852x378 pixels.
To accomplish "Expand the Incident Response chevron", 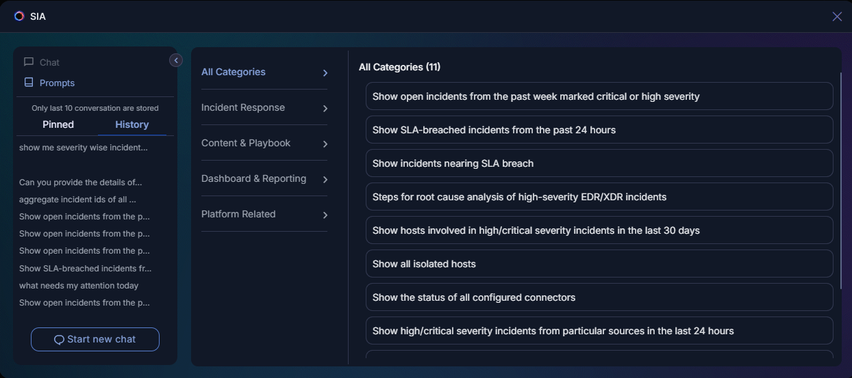I will 325,109.
